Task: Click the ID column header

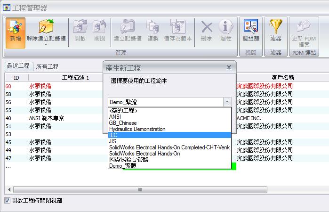Action: 16,77
